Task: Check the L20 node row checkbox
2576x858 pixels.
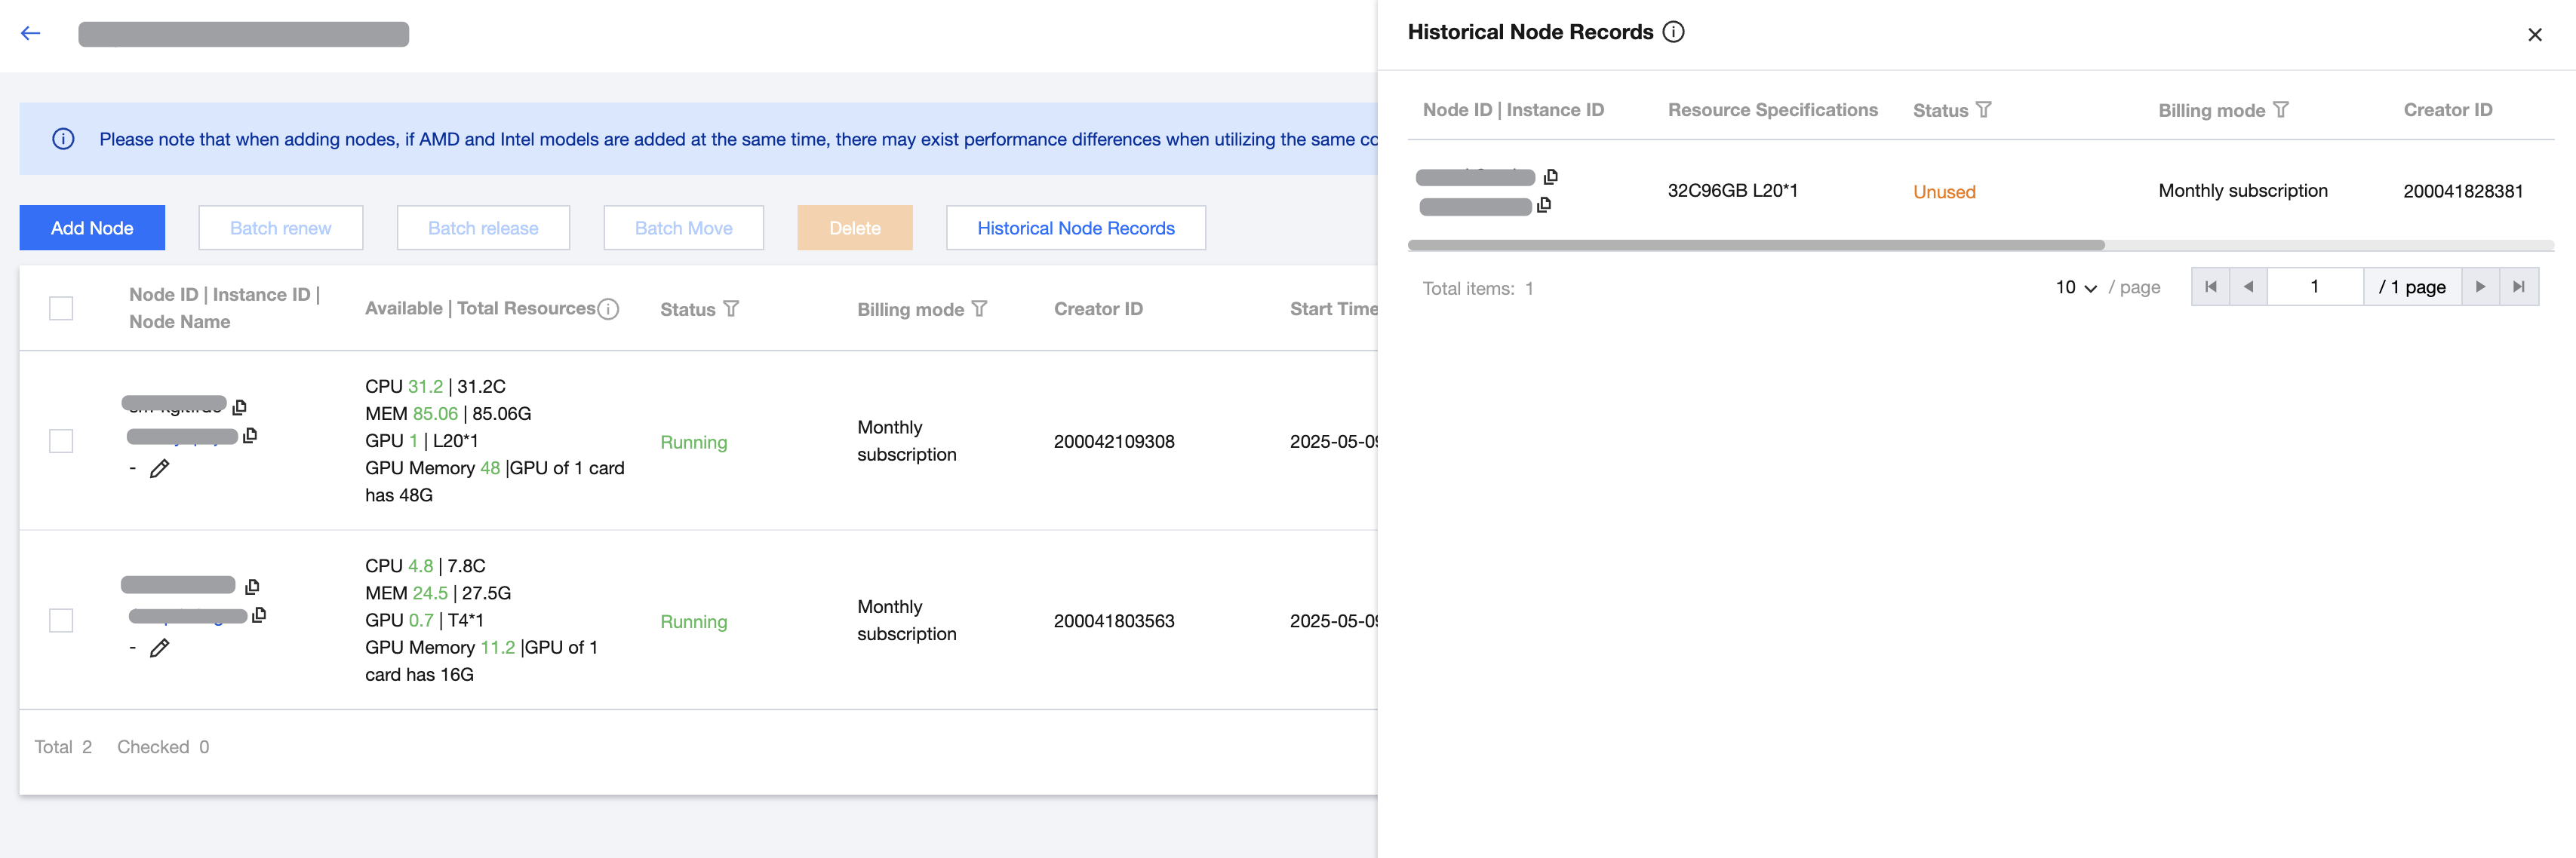Action: (x=61, y=440)
